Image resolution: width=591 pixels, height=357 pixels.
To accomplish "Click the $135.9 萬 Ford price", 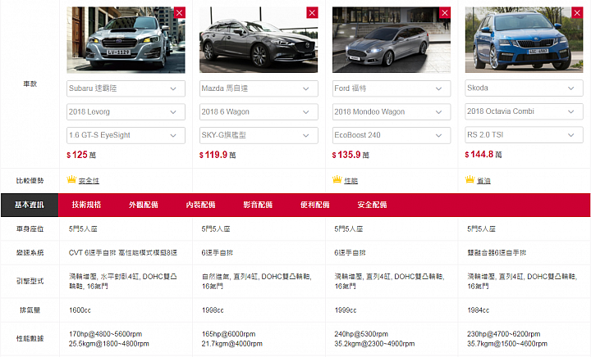I will point(350,155).
